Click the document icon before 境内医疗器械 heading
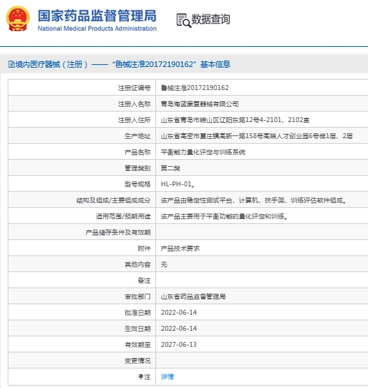 11,64
